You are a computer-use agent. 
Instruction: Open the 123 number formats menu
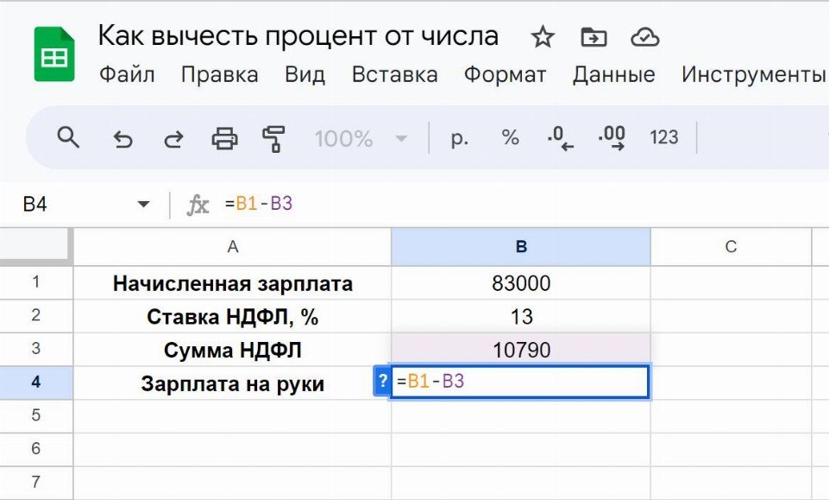663,138
